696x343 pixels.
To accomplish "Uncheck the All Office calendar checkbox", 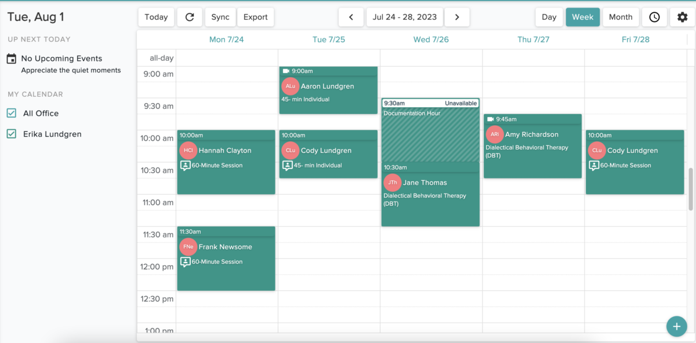I will (11, 114).
